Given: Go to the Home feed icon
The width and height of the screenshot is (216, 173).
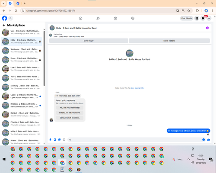Looking at the screenshot, I should 81,18.
